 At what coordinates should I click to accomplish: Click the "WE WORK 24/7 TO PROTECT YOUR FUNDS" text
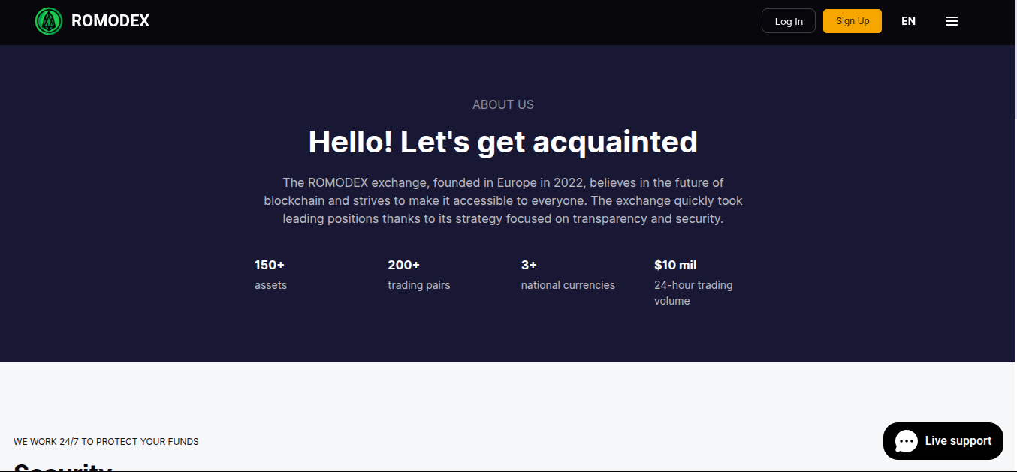point(106,442)
